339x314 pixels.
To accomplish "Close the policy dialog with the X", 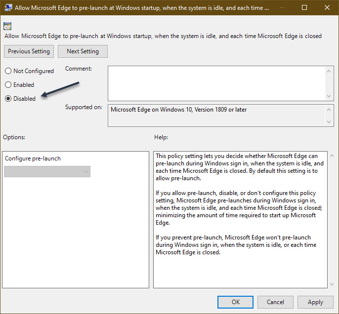I will pos(327,8).
